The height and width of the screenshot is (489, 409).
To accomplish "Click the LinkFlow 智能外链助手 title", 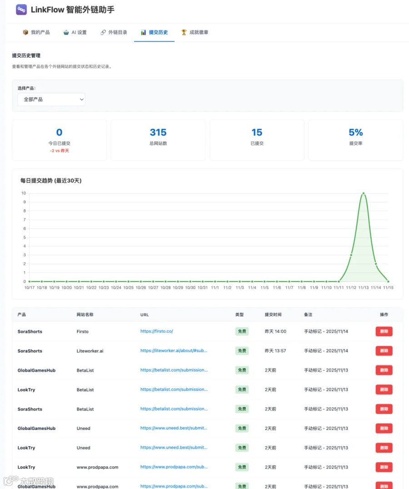I will 73,10.
